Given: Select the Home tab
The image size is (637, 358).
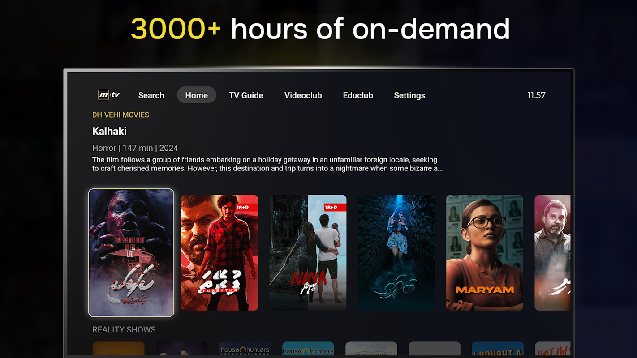Looking at the screenshot, I should pyautogui.click(x=196, y=95).
